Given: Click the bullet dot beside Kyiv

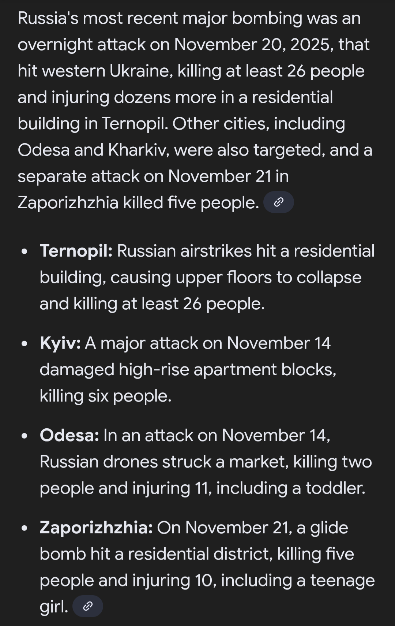Looking at the screenshot, I should click(x=25, y=344).
